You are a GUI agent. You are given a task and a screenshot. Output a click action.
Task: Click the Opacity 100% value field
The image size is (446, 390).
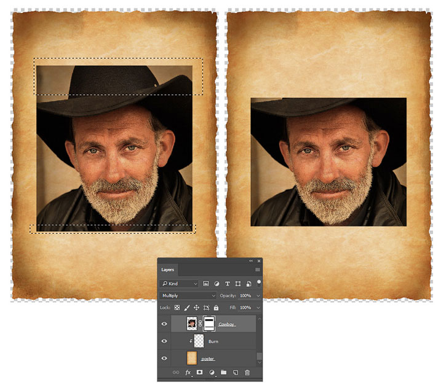click(x=245, y=295)
